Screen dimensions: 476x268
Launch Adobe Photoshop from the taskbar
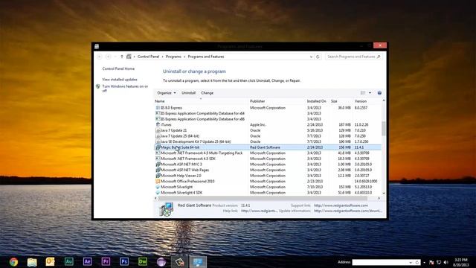pos(124,261)
